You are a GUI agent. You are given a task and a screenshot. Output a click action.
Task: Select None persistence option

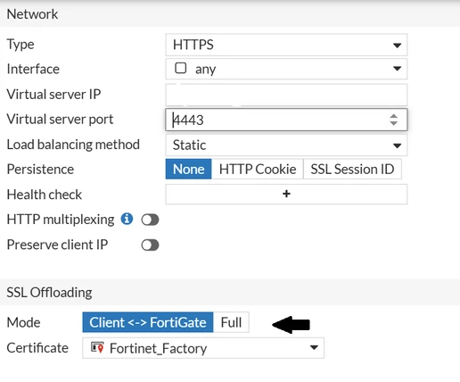pyautogui.click(x=189, y=169)
